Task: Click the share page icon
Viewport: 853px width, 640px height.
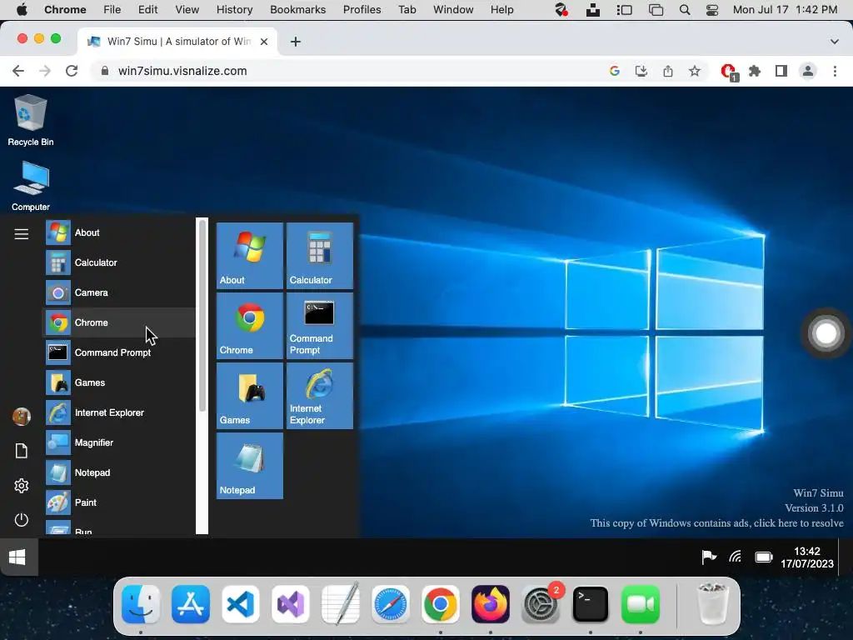Action: point(668,71)
